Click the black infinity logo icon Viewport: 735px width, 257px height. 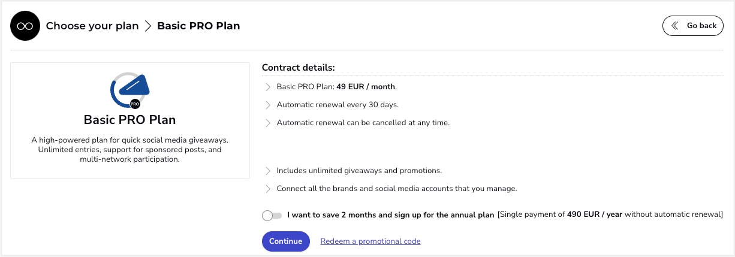(x=25, y=26)
